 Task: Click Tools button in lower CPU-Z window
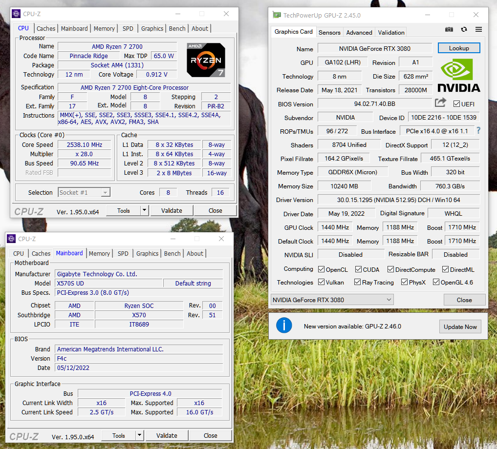click(x=119, y=436)
